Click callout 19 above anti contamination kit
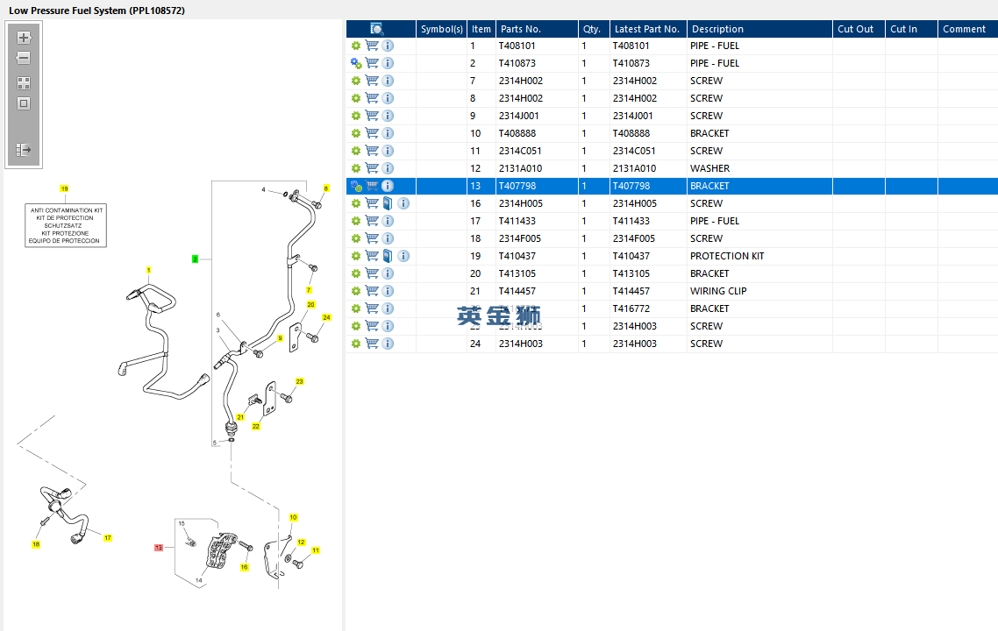998x631 pixels. point(64,189)
